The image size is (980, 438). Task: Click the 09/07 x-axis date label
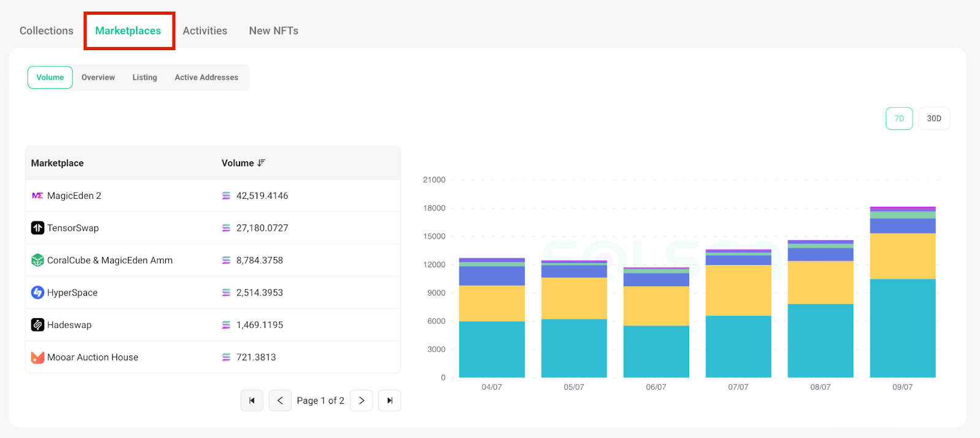[903, 387]
